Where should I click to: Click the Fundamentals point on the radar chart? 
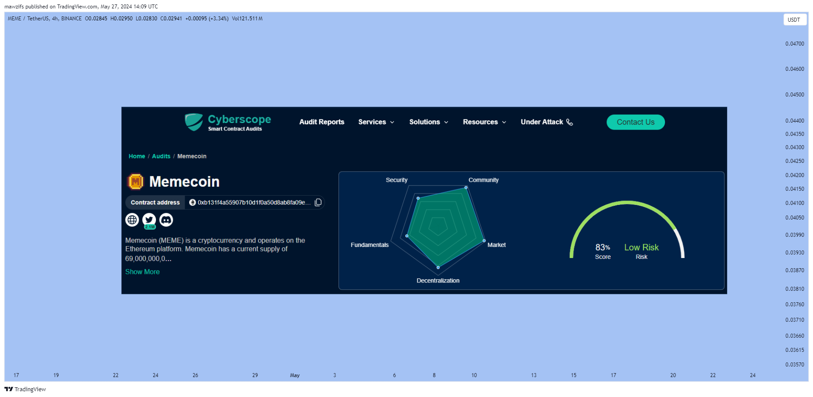407,236
